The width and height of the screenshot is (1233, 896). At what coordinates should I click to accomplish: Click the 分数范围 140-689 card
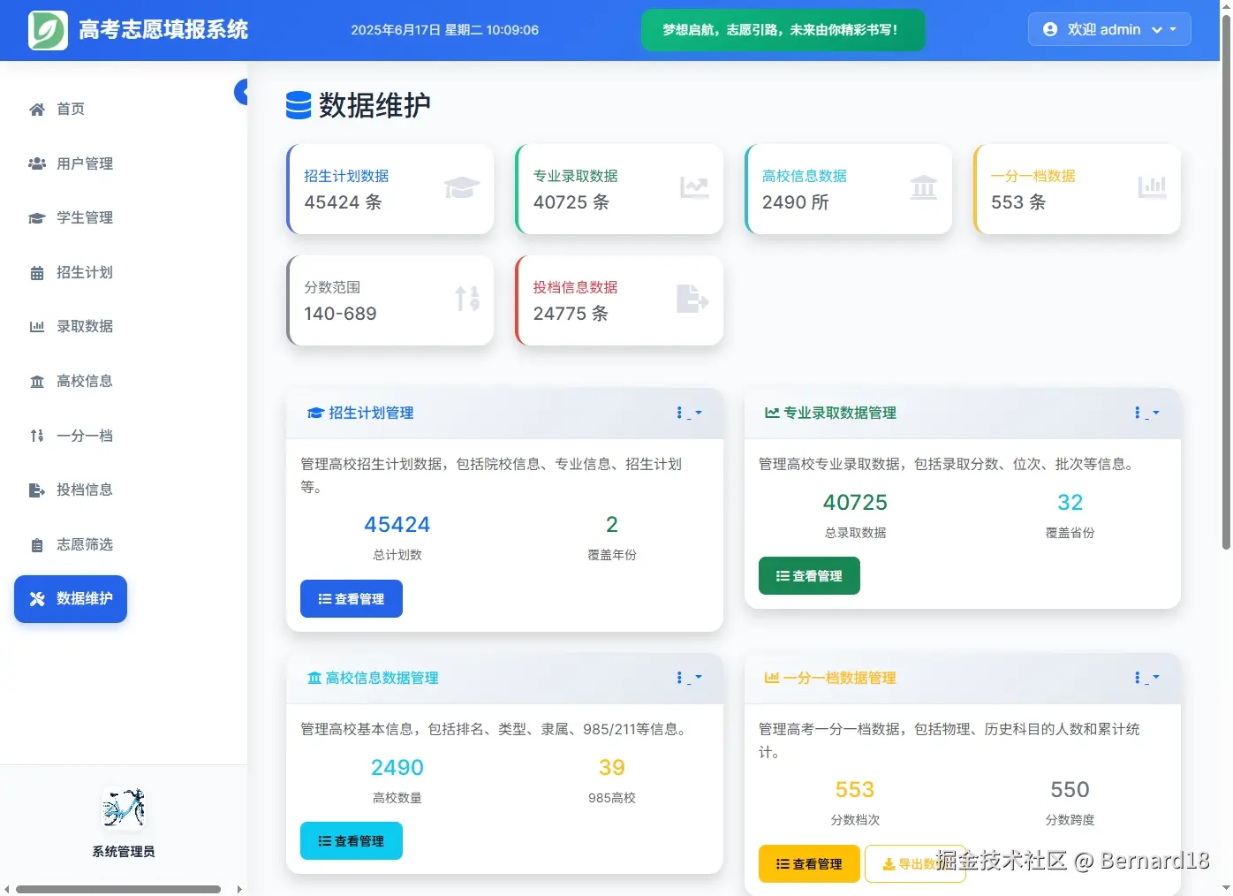pos(390,300)
